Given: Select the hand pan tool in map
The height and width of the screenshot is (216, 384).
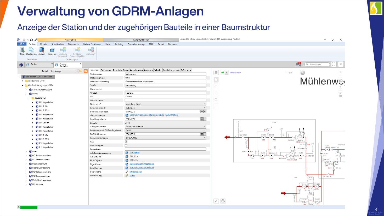Looking at the screenshot, I should [216, 86].
